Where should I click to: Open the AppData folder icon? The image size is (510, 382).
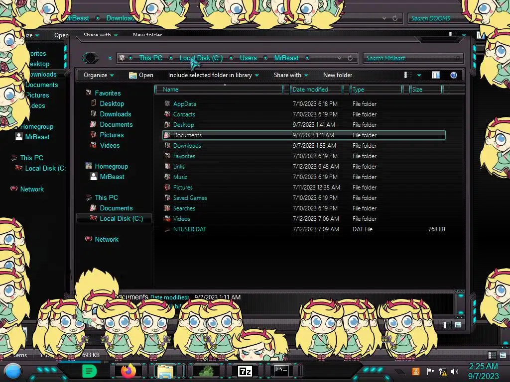[x=167, y=103]
